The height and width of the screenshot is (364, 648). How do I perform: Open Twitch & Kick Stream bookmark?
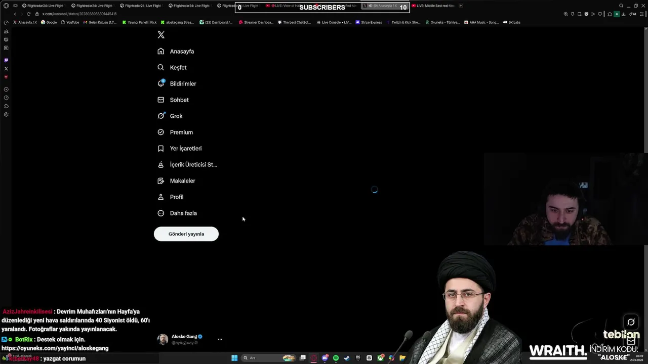click(403, 22)
